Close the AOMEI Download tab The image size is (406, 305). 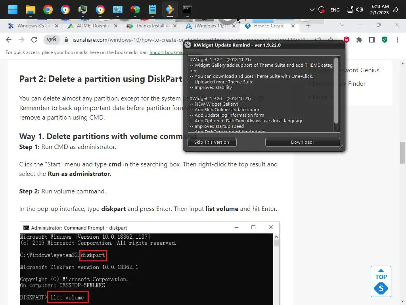(x=116, y=26)
